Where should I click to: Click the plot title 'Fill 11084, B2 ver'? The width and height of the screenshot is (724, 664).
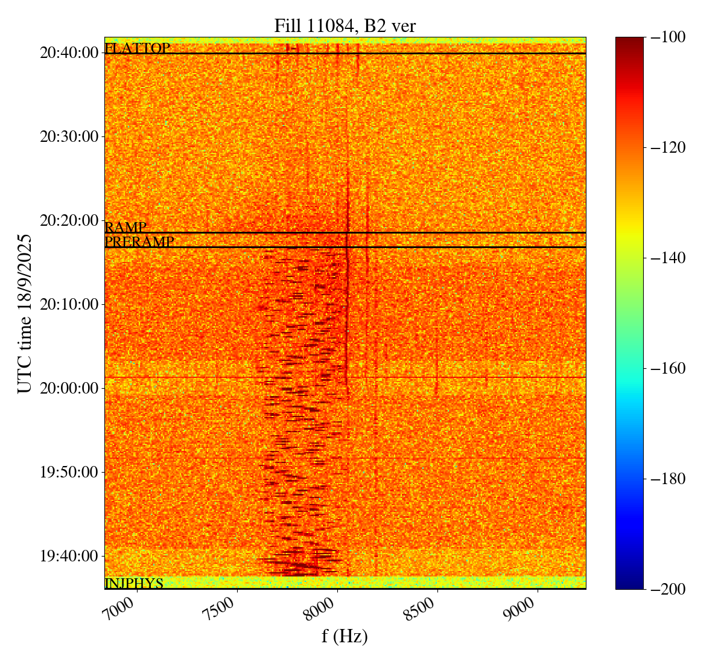click(x=345, y=26)
